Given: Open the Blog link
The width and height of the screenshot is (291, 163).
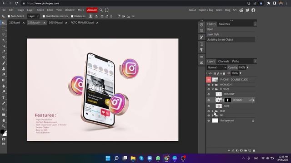Looking at the screenshot, I should [x=227, y=10].
